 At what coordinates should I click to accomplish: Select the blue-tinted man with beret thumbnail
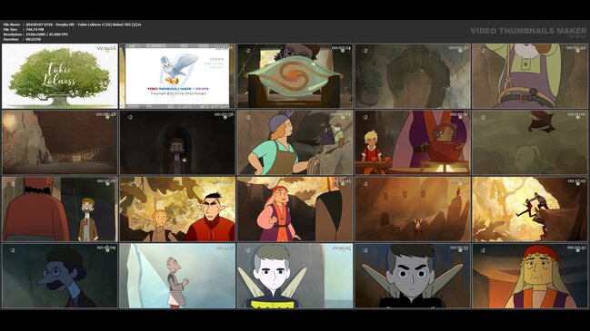pos(60,276)
